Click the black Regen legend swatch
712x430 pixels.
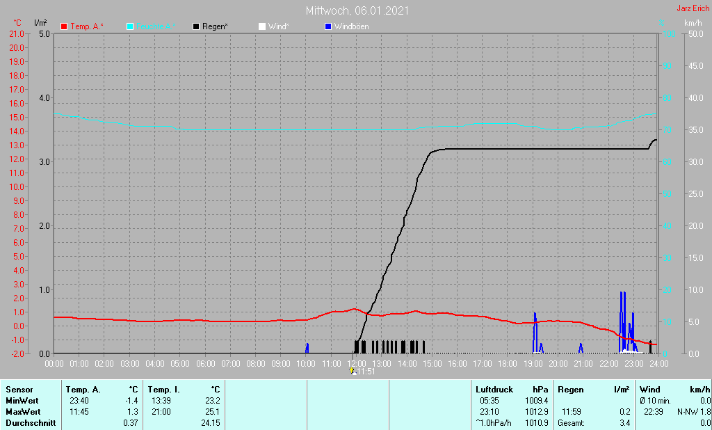(196, 27)
